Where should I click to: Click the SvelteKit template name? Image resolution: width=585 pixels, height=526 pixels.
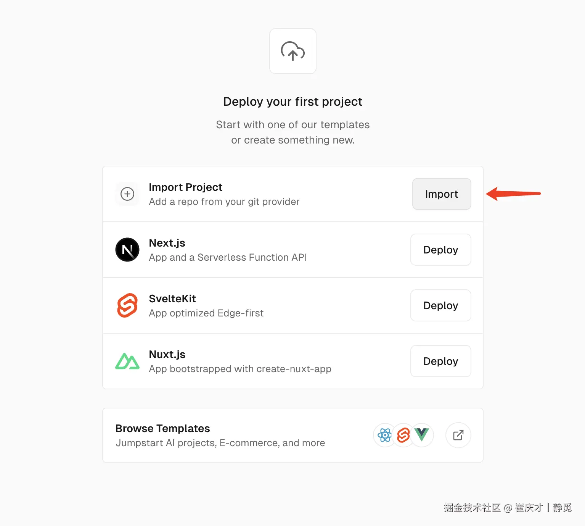point(172,298)
